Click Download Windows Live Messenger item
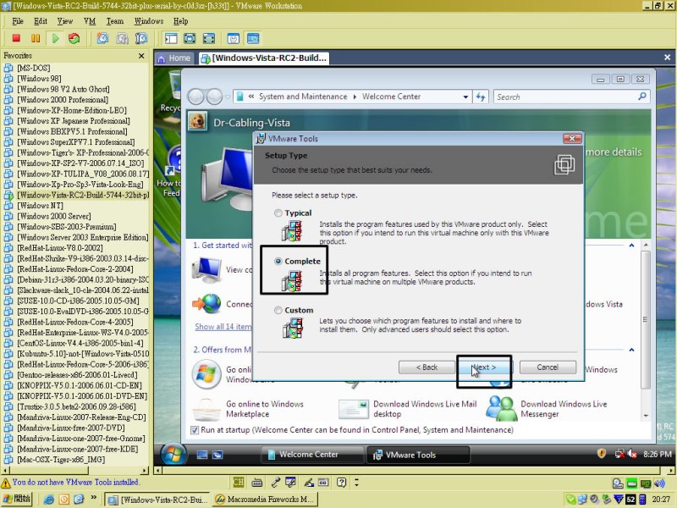Screen dimensions: 677x508 (548, 409)
